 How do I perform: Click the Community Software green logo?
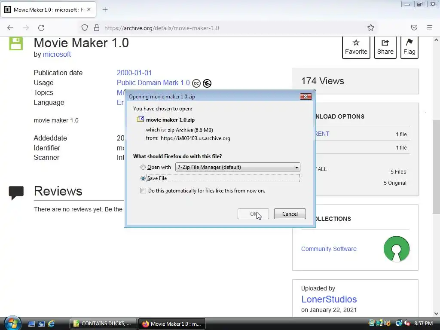pos(397,249)
